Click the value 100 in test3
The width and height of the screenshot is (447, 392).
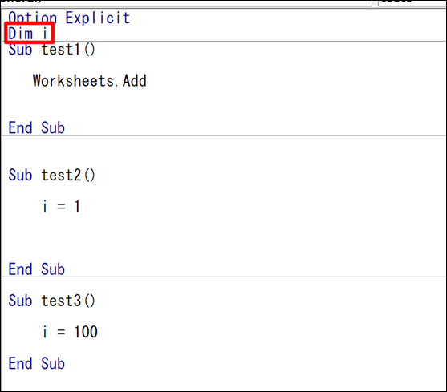point(86,332)
